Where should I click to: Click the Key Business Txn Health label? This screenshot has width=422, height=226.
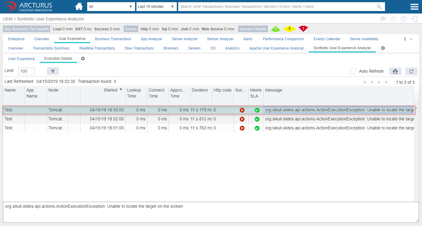click(26, 29)
